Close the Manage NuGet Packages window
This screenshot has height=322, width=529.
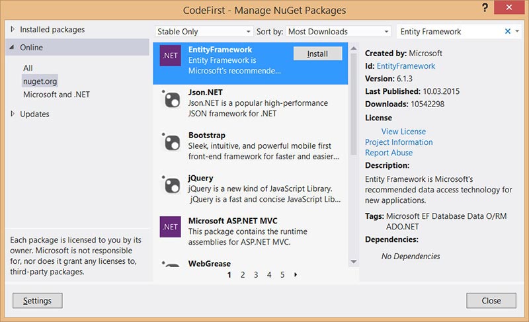[509, 7]
